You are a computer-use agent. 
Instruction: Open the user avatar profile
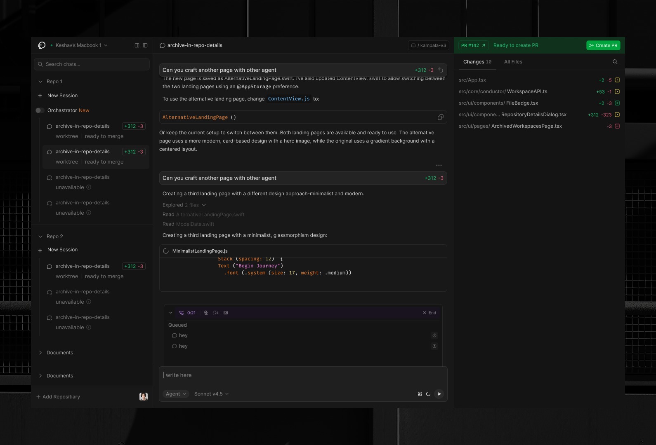pos(144,397)
